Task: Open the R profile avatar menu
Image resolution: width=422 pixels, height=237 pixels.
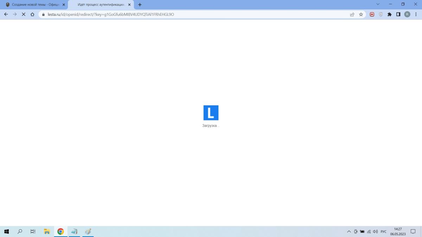Action: pyautogui.click(x=407, y=14)
